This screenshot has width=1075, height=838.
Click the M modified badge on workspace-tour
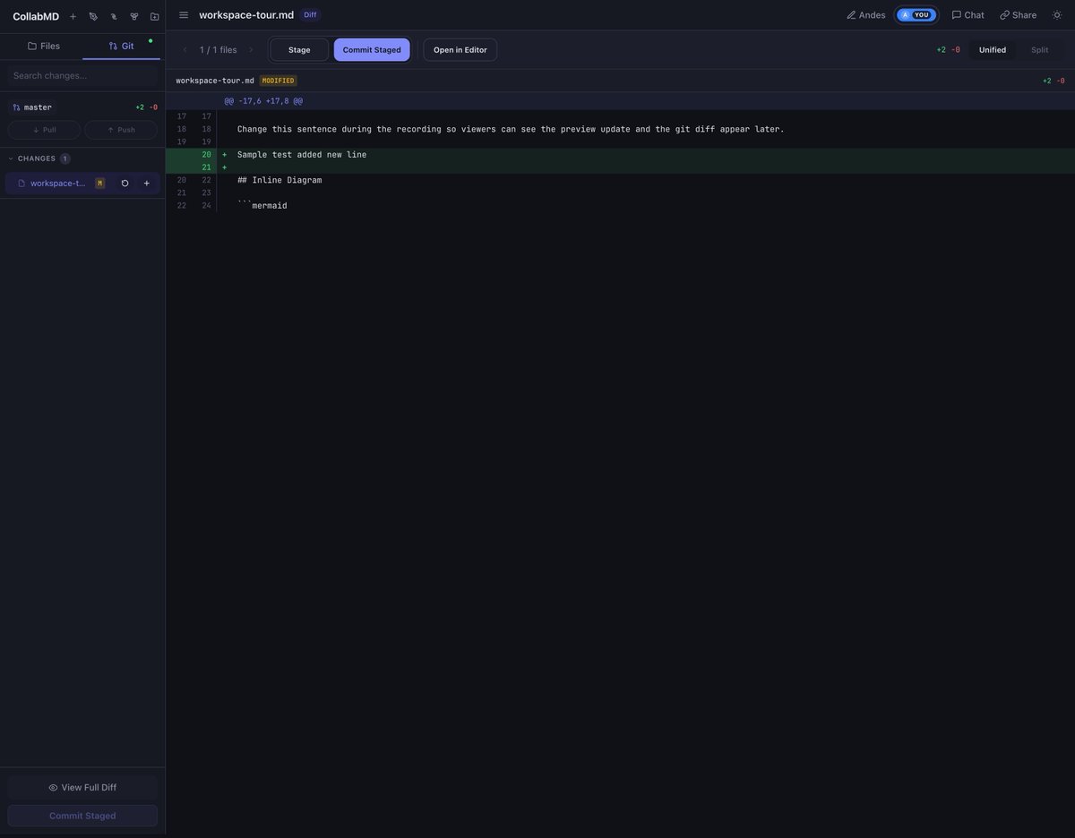(x=99, y=184)
